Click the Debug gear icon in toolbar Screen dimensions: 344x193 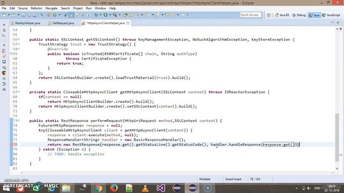point(96,15)
